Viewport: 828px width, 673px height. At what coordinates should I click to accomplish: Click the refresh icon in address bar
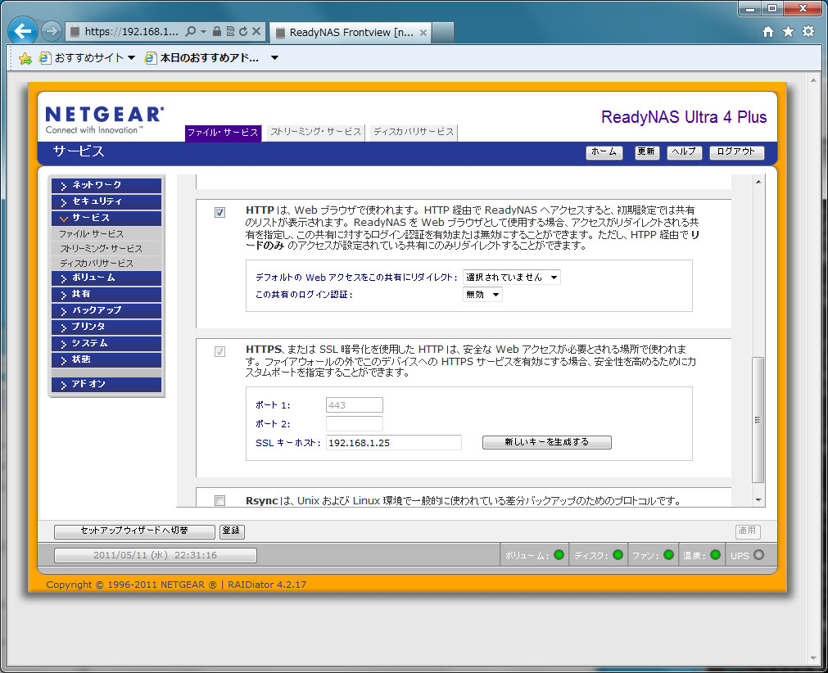coord(243,32)
